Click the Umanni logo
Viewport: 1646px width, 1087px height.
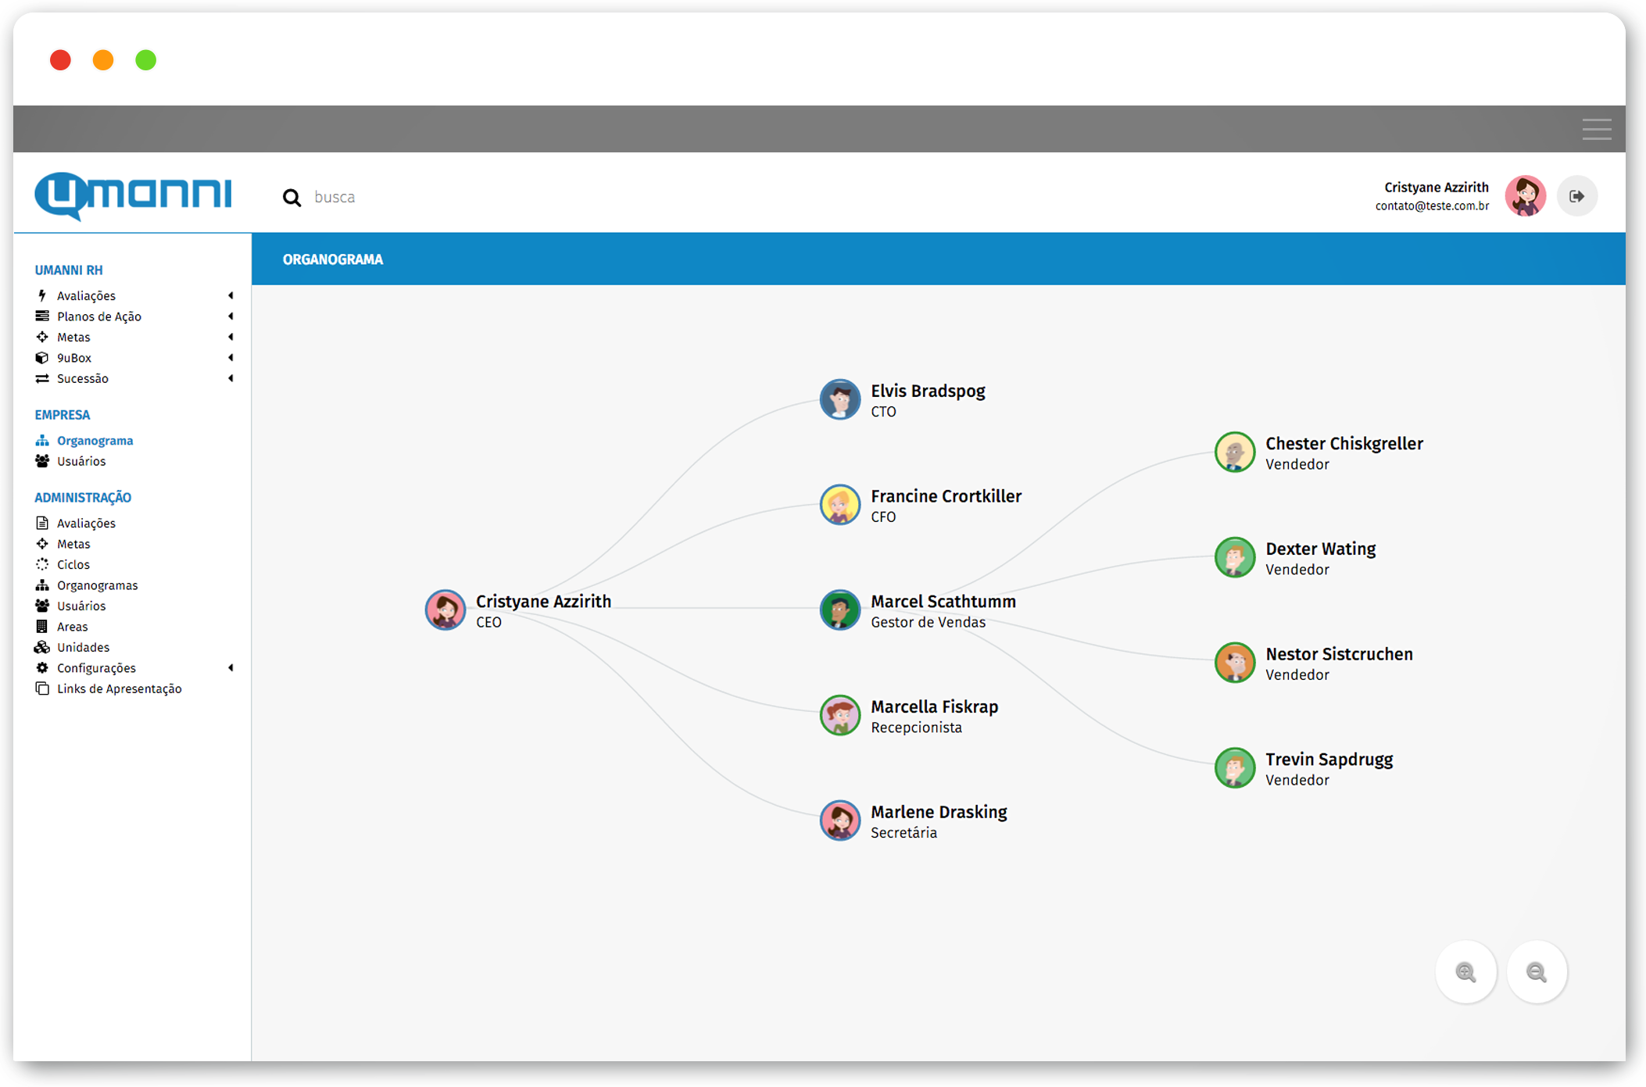click(134, 195)
